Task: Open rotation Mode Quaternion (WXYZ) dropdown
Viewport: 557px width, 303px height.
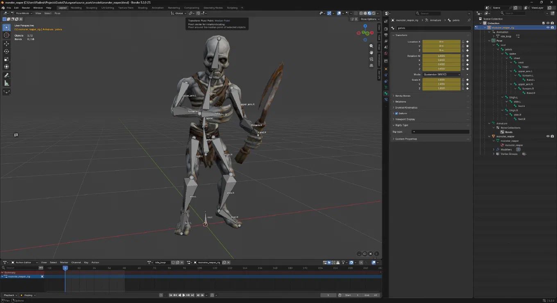Action: point(442,75)
